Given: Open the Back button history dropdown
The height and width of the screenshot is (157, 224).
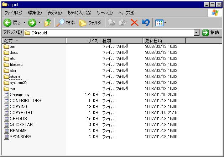Looking at the screenshot, I should click(x=25, y=22).
